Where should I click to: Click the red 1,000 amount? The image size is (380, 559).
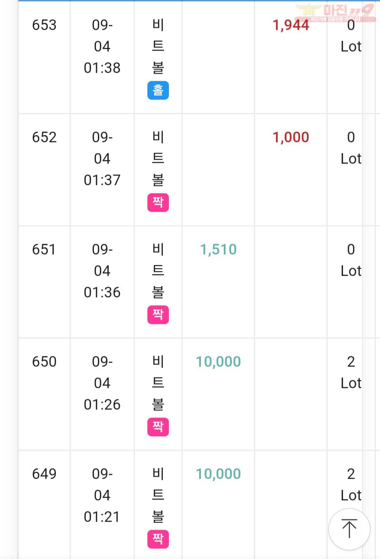tap(291, 138)
